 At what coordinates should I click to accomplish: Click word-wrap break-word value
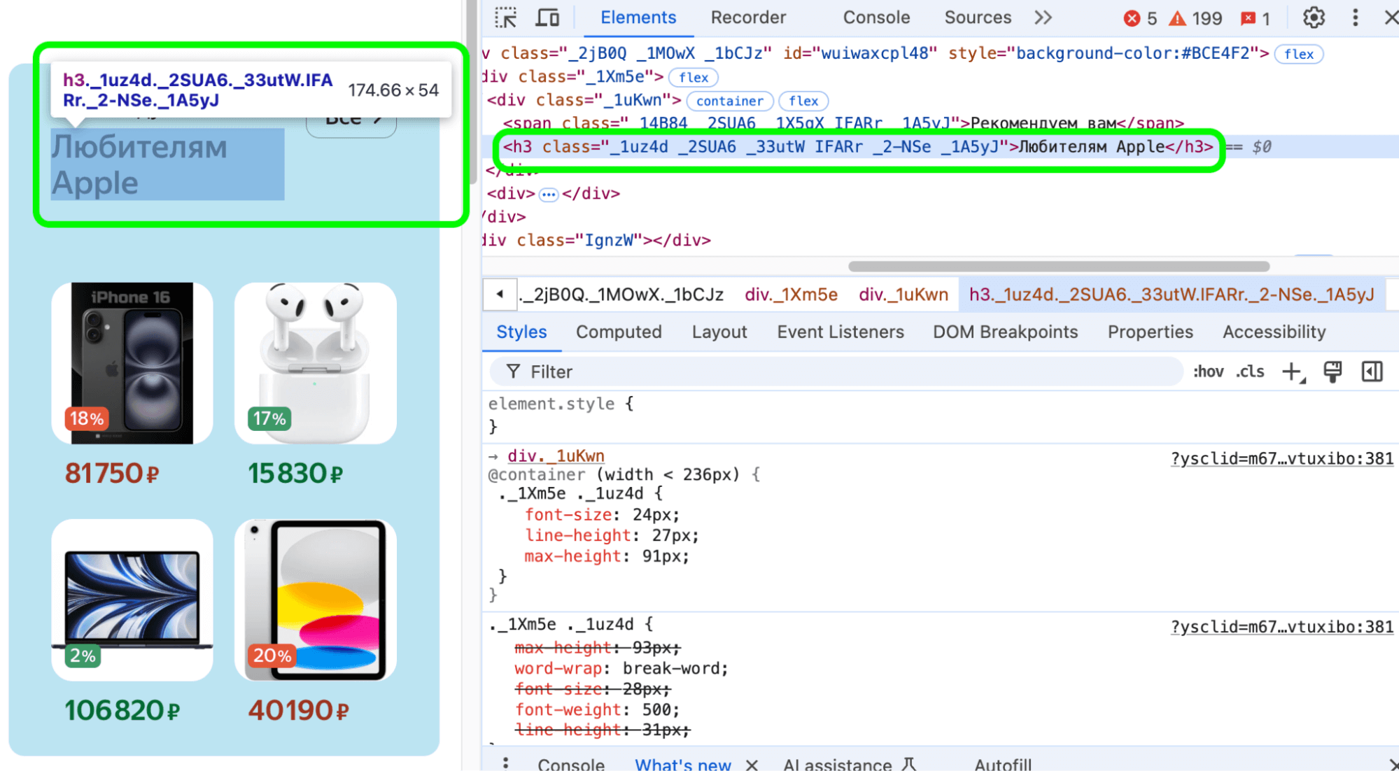coord(673,668)
